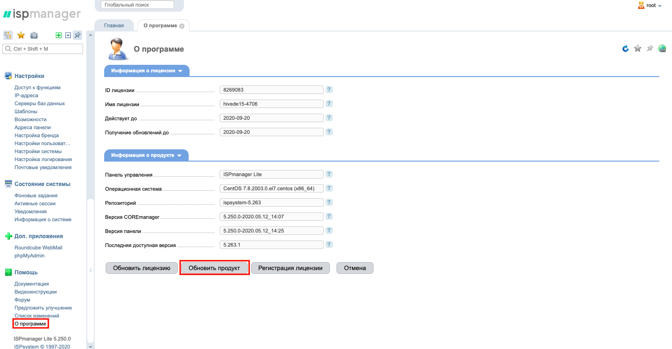Refresh the page with the blue arrow icon
Viewport: 672px width, 349px height.
pyautogui.click(x=626, y=48)
